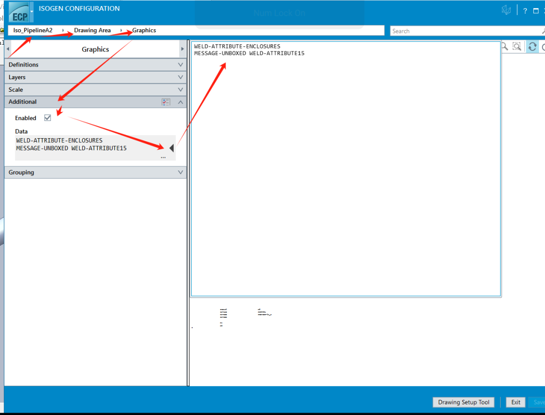This screenshot has width=545, height=415.
Task: Toggle the Enabled checkbox
Action: tap(47, 117)
